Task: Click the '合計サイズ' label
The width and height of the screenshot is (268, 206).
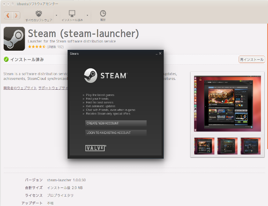Action: [34, 188]
